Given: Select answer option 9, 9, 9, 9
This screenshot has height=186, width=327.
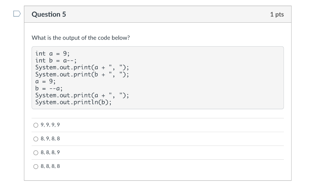Looking at the screenshot, I should pos(36,125).
